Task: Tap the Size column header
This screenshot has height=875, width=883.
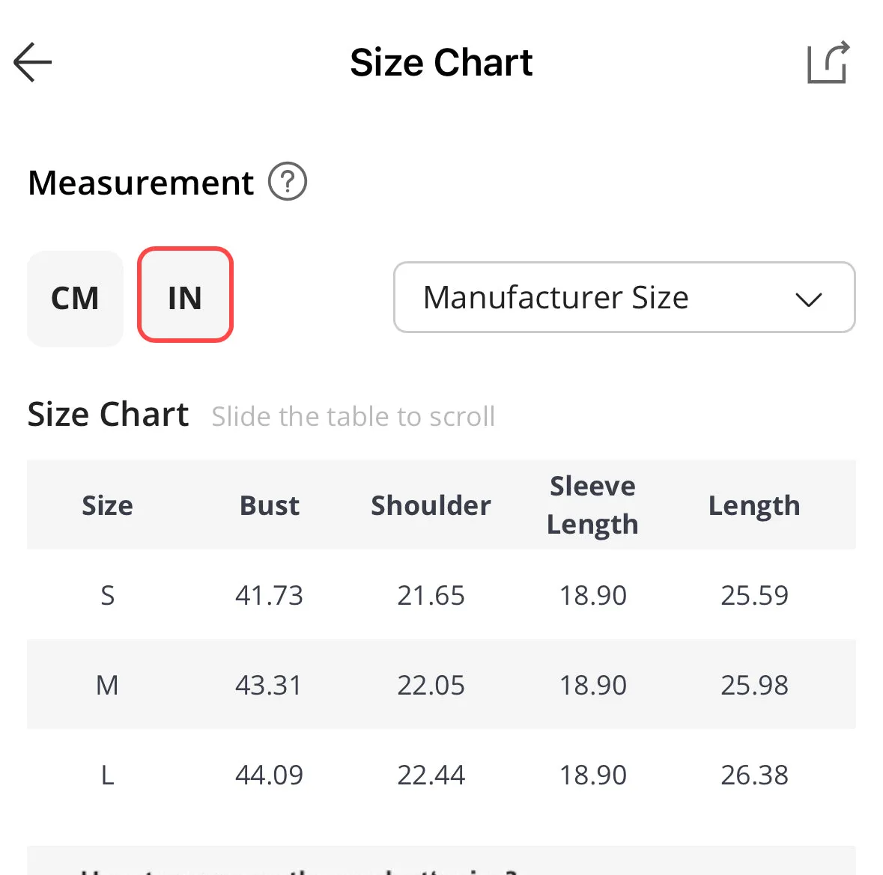Action: click(108, 505)
